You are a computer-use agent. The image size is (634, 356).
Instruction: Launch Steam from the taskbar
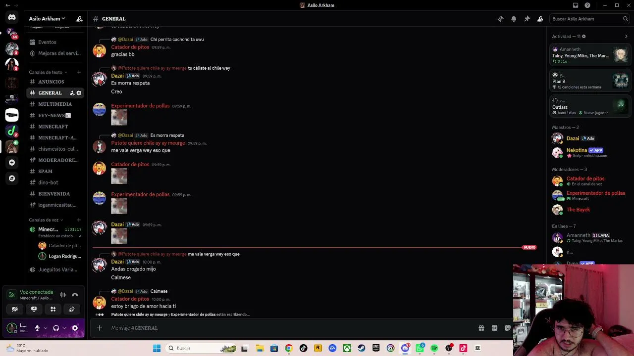362,348
